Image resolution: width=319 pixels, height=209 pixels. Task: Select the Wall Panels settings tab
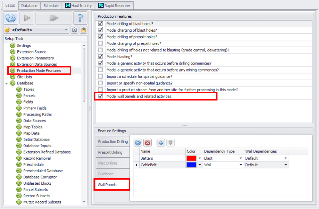click(112, 185)
